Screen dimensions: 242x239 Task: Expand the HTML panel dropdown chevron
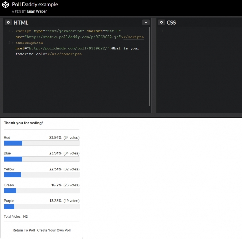(x=146, y=23)
